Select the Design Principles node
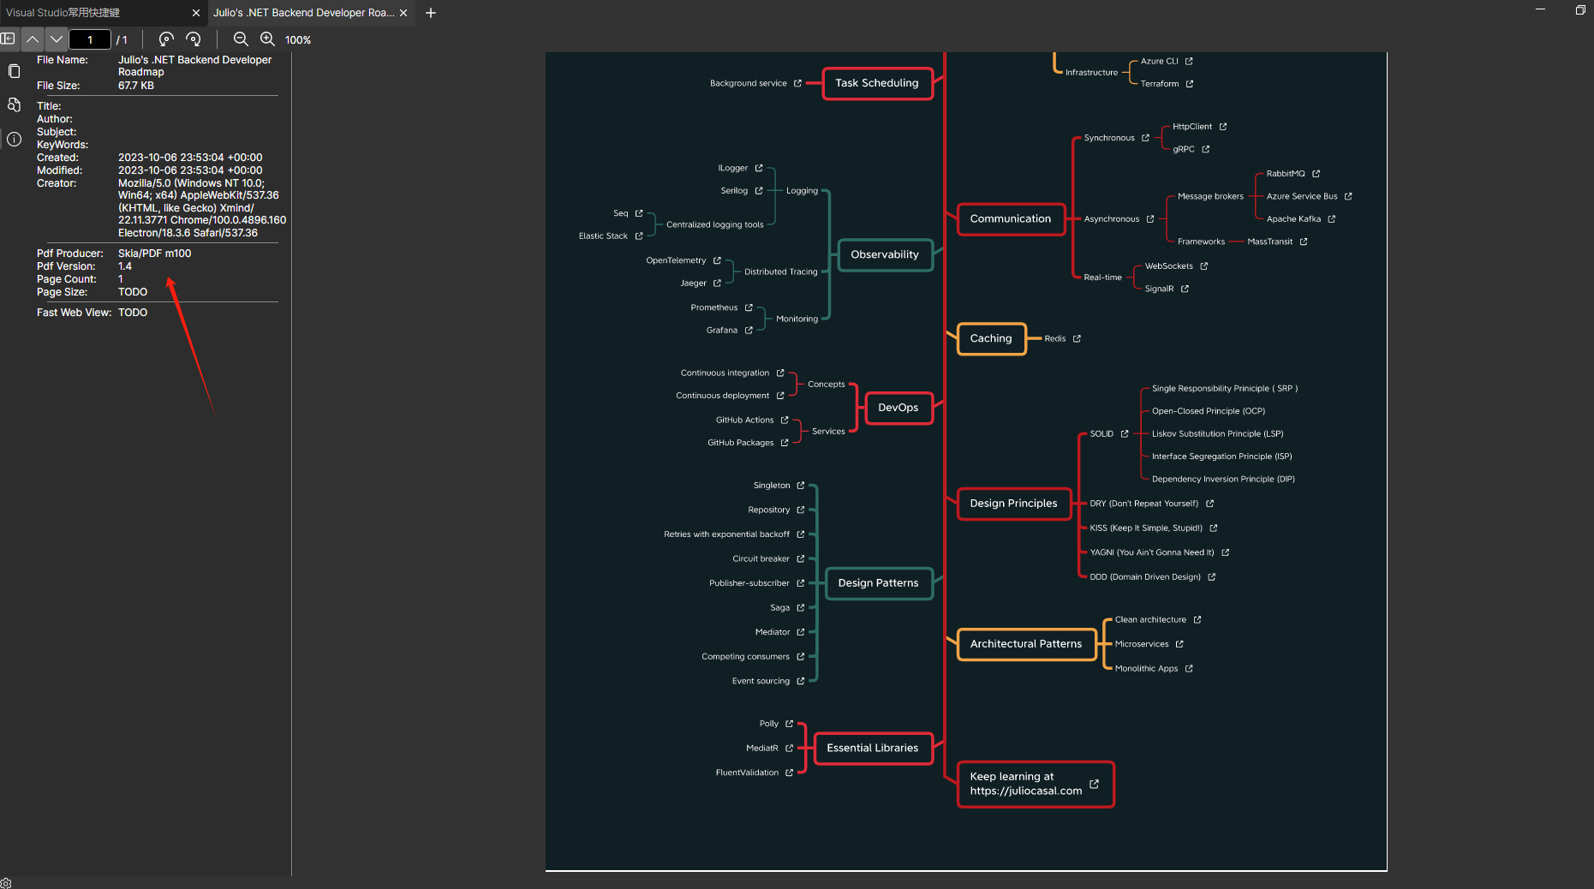The height and width of the screenshot is (889, 1594). pyautogui.click(x=1014, y=504)
